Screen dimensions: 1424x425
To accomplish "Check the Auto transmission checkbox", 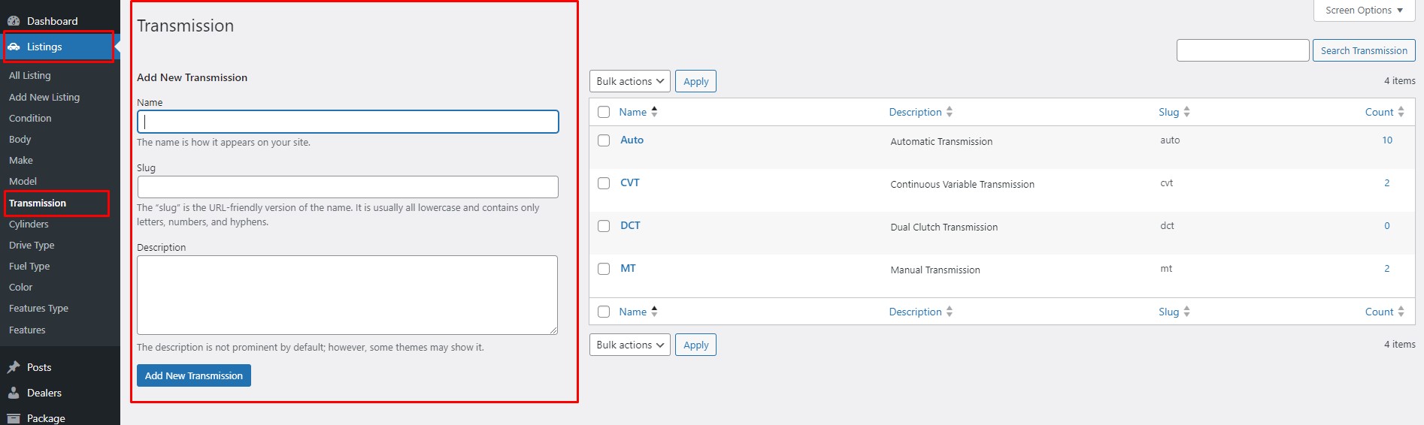I will pyautogui.click(x=604, y=140).
